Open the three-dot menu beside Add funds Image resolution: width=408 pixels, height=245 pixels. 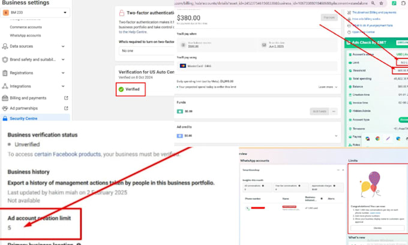334,111
